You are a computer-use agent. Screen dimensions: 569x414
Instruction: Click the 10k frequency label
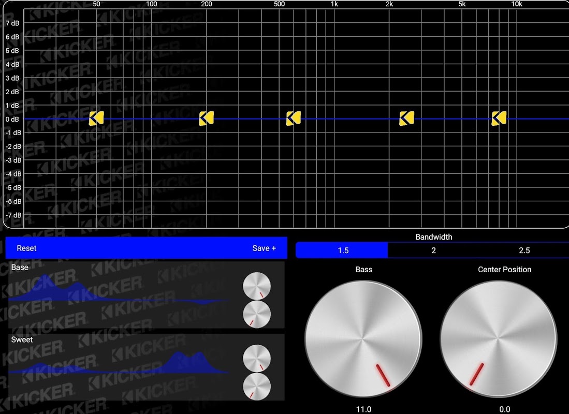517,4
